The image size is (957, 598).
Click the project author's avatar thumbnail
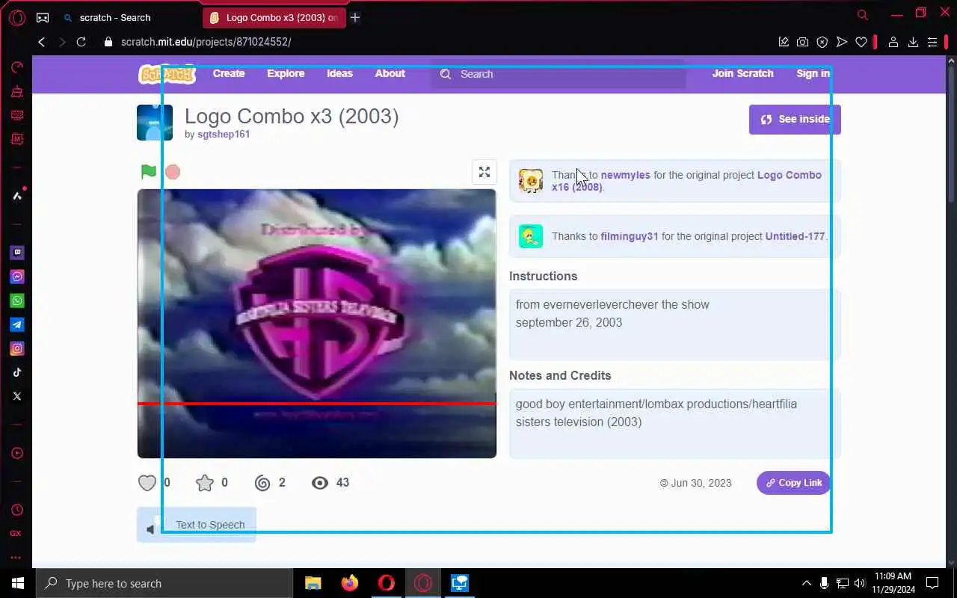(155, 123)
